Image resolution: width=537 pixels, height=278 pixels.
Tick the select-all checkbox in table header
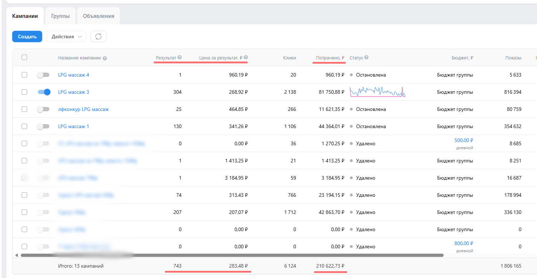(24, 57)
